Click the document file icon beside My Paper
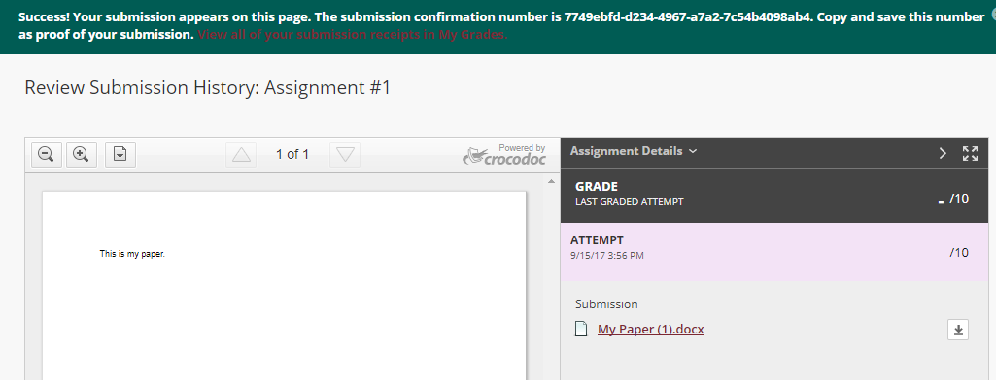 click(580, 329)
